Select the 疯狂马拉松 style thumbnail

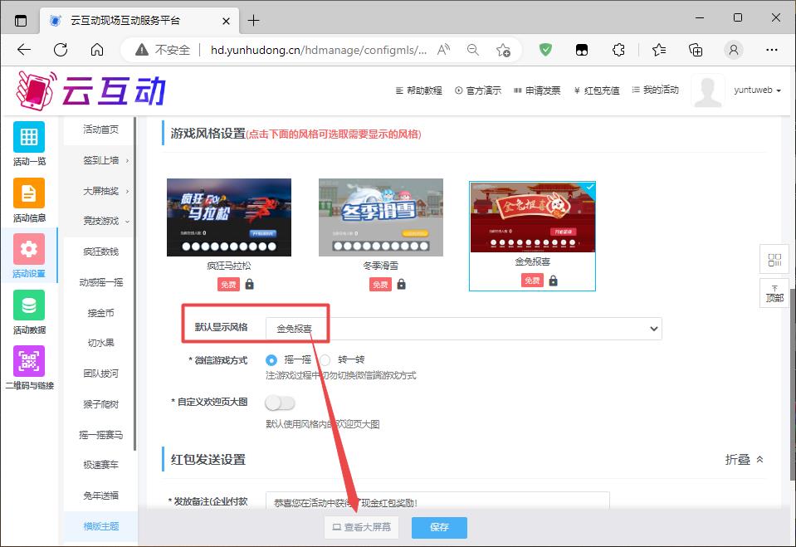(x=229, y=217)
